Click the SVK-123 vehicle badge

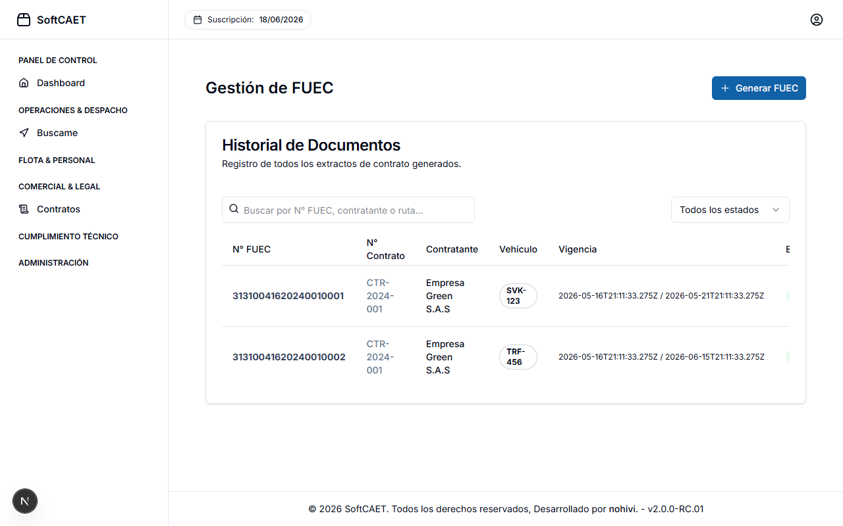(518, 296)
